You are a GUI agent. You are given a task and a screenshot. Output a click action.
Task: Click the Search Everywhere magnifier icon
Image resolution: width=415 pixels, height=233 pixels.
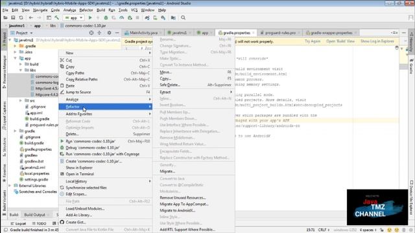click(x=183, y=17)
